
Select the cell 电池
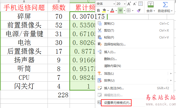point(24,42)
